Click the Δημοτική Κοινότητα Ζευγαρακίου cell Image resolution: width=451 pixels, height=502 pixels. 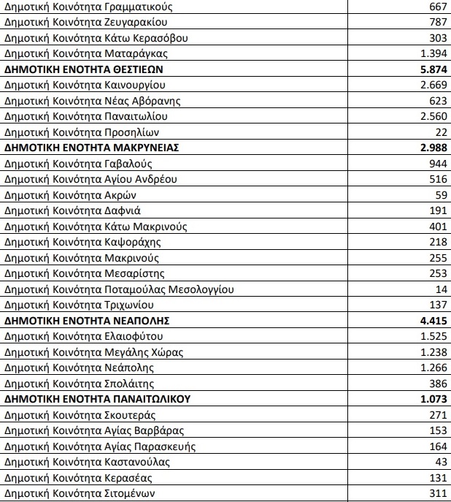[86, 22]
